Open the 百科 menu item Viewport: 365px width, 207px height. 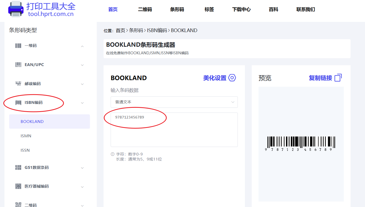click(273, 9)
